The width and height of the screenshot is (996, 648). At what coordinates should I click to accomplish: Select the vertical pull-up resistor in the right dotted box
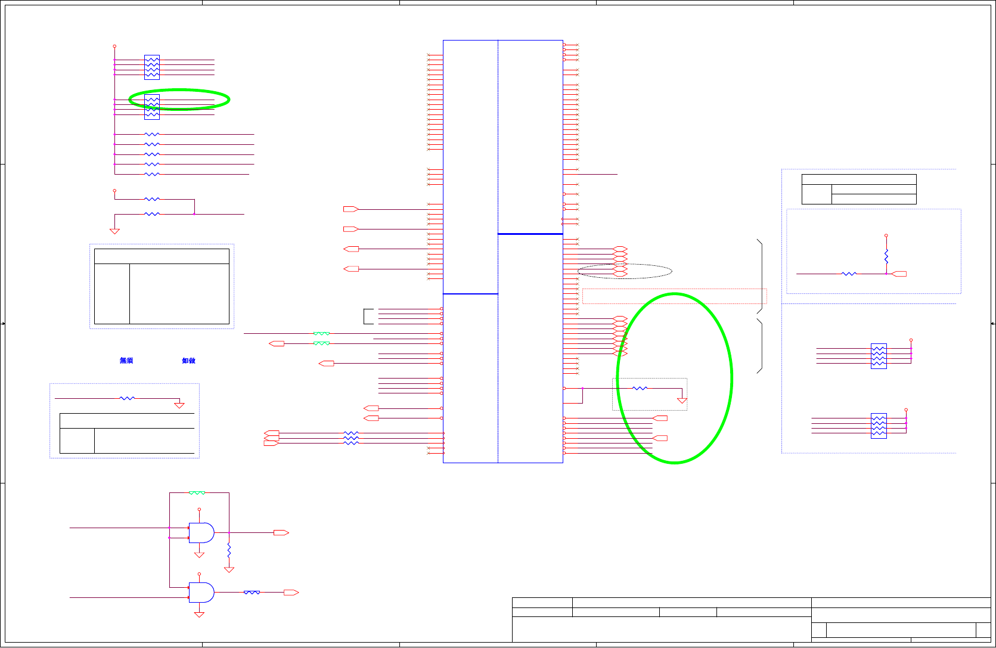pyautogui.click(x=886, y=256)
